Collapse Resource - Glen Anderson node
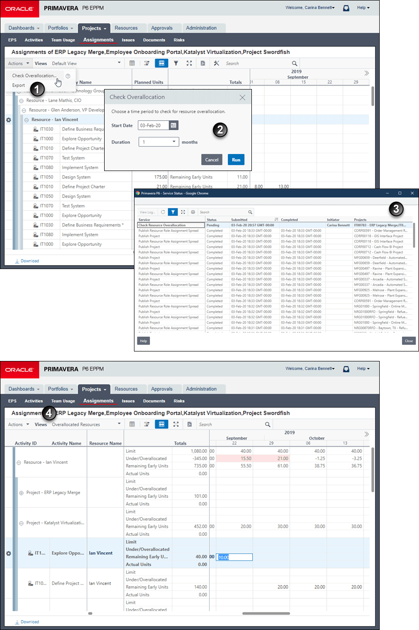This screenshot has height=630, width=419. 25,110
